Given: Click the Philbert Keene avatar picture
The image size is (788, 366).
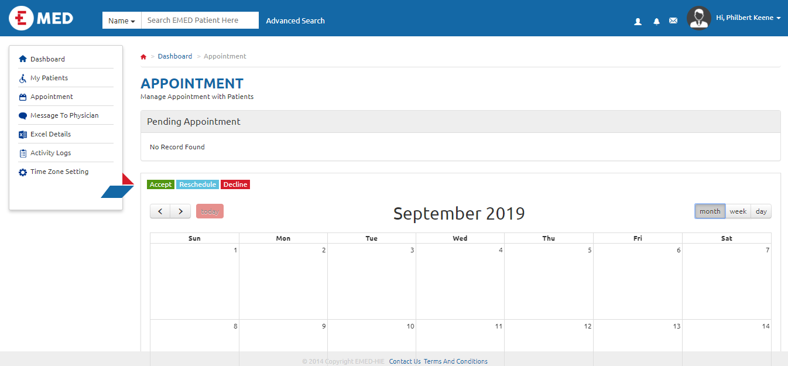Looking at the screenshot, I should point(699,18).
